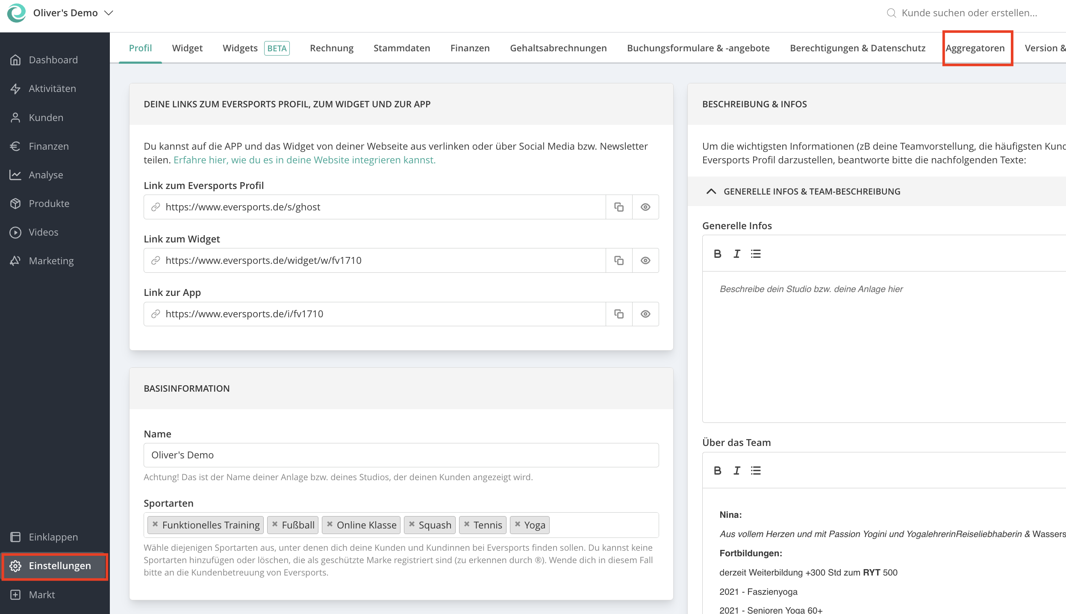1066x614 pixels.
Task: Follow the website integration help link
Action: pyautogui.click(x=304, y=160)
